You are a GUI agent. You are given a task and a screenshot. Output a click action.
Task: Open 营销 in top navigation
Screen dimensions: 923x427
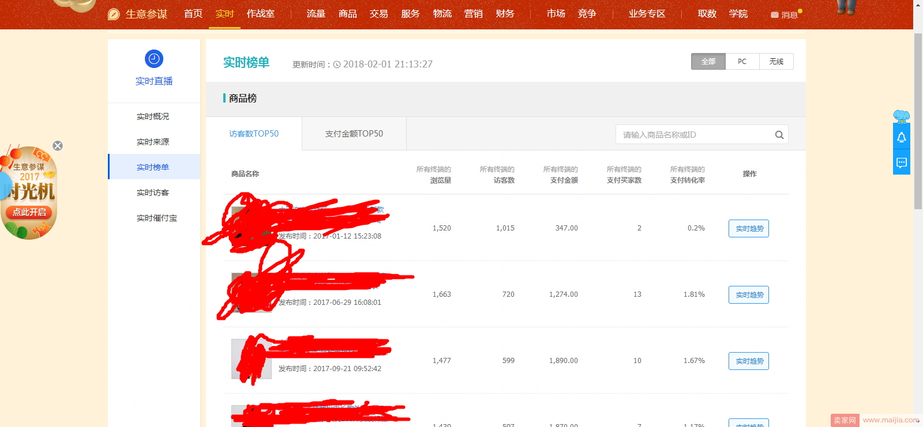pyautogui.click(x=474, y=14)
